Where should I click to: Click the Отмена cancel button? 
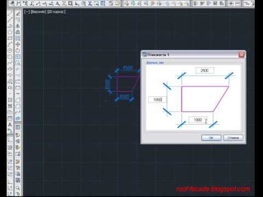pos(233,138)
